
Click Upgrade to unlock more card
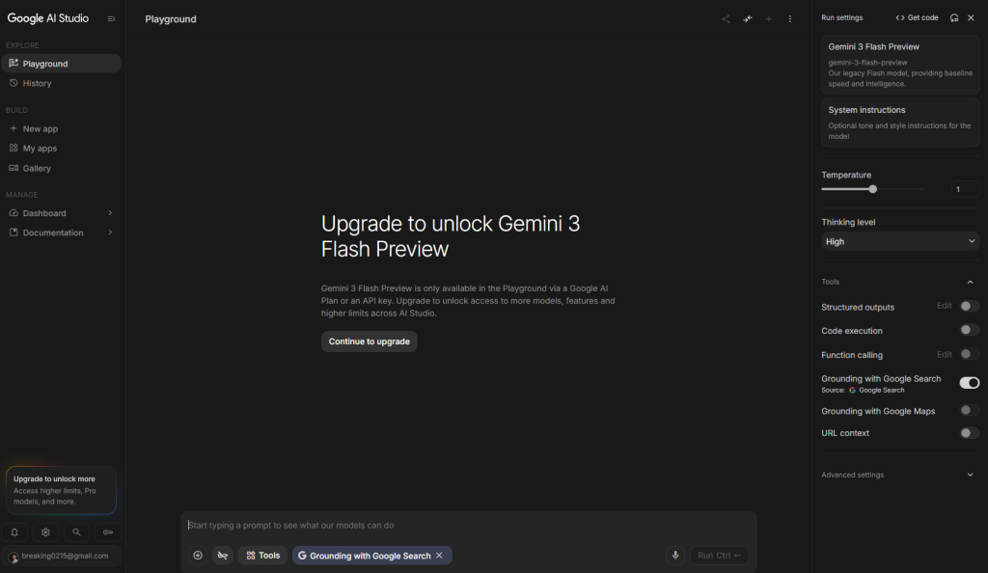(x=61, y=490)
